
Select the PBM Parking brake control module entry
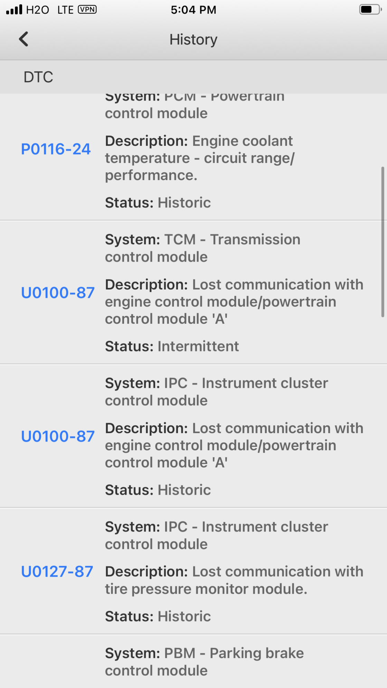204,662
